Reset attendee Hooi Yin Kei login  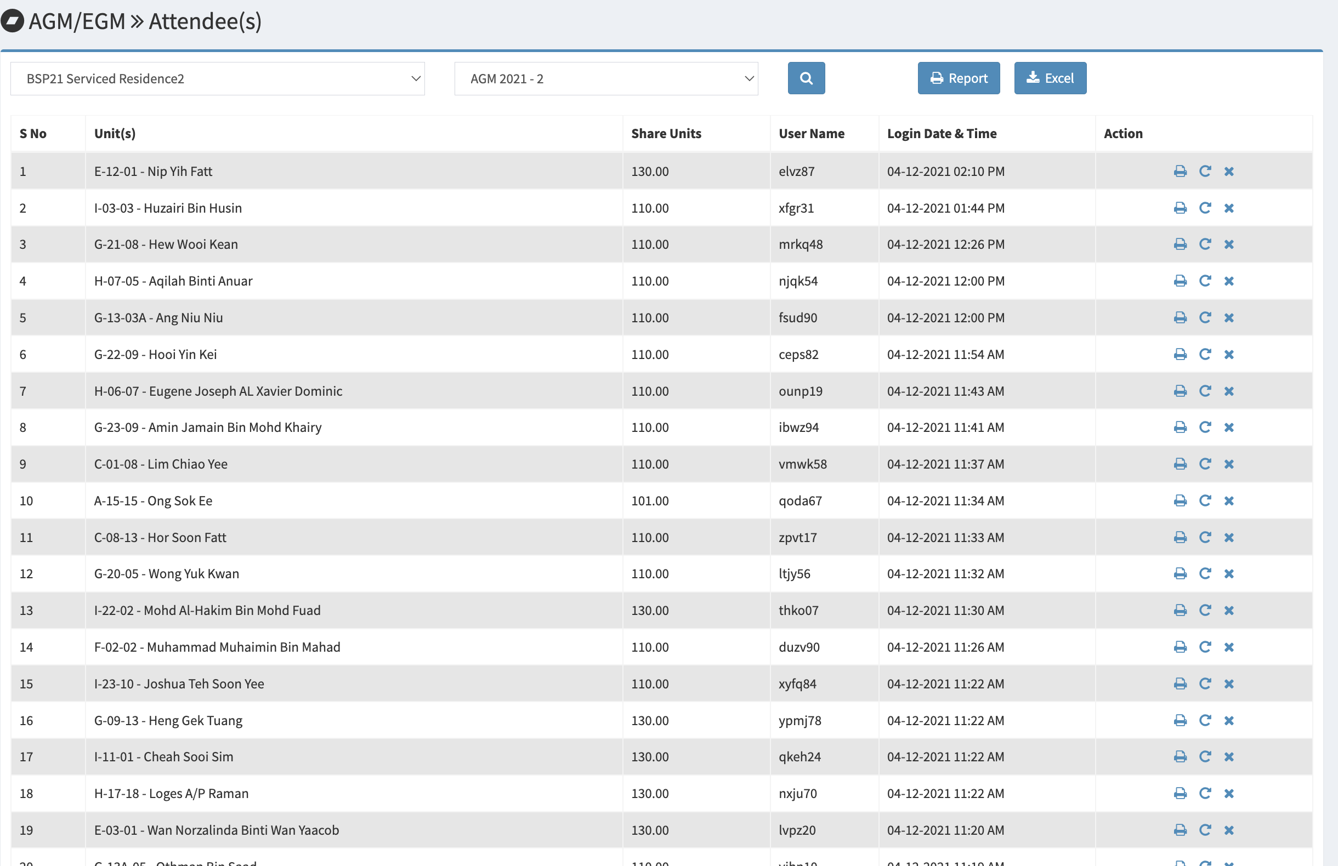[x=1205, y=354]
